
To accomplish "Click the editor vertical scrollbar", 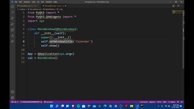I will click(183, 40).
